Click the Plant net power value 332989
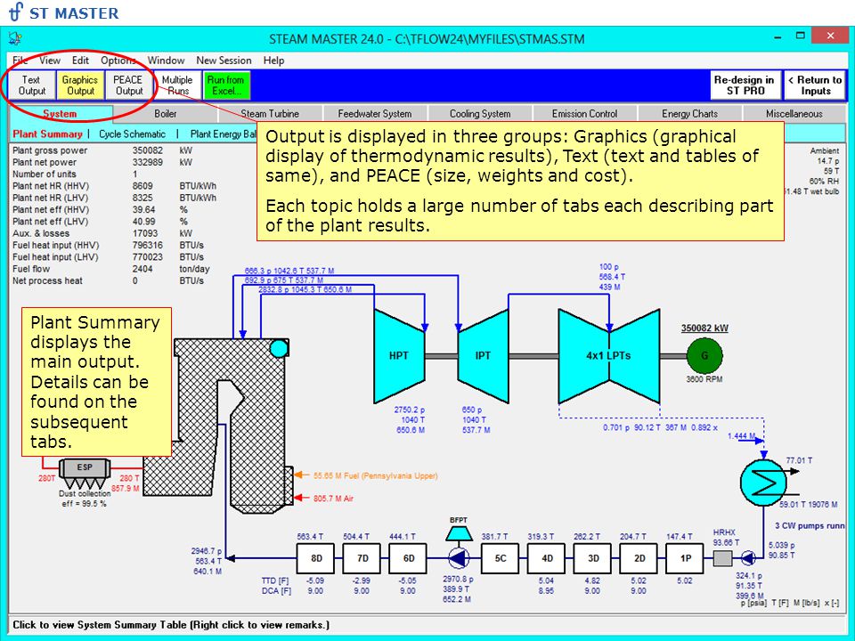855x641 pixels. [148, 162]
